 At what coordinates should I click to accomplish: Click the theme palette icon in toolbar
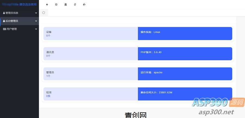(84, 5)
